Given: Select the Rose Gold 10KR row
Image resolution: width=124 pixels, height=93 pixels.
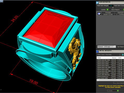Looking at the screenshot, I should (110, 78).
